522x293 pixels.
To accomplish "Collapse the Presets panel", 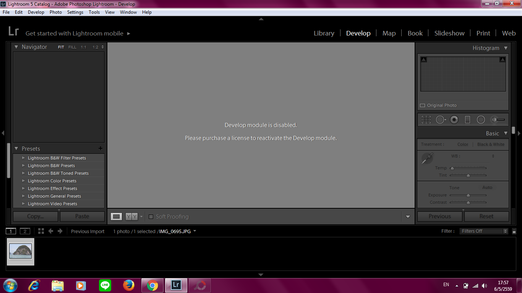I will pos(16,148).
